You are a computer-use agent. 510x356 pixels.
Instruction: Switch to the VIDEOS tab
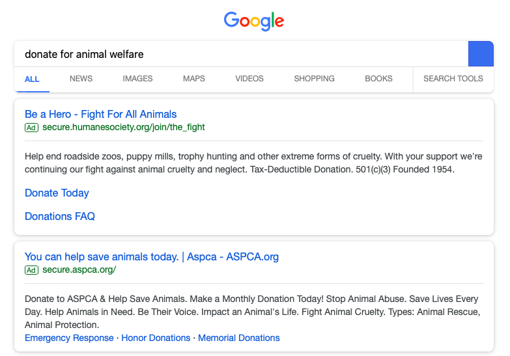249,79
